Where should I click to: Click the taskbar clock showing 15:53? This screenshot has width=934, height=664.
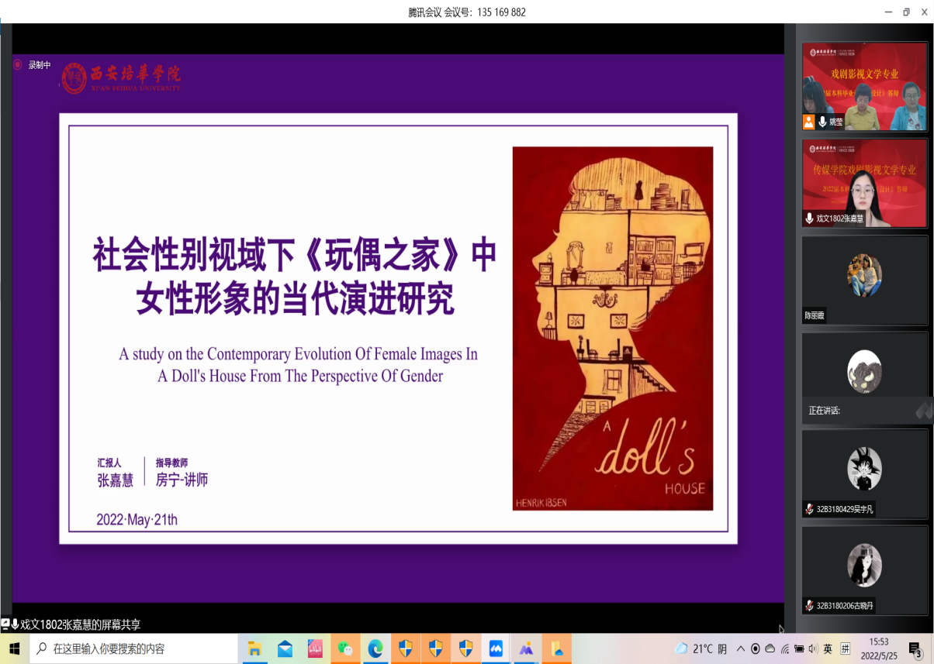(x=879, y=649)
